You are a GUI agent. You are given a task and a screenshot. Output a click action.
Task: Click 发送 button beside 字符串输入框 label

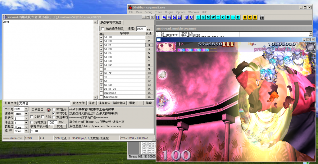click(60, 126)
